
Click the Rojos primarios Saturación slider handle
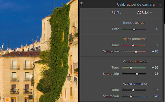[136, 52]
